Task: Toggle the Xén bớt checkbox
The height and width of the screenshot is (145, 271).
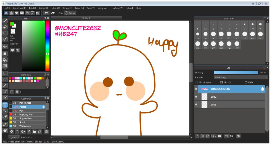Action: click(x=222, y=82)
